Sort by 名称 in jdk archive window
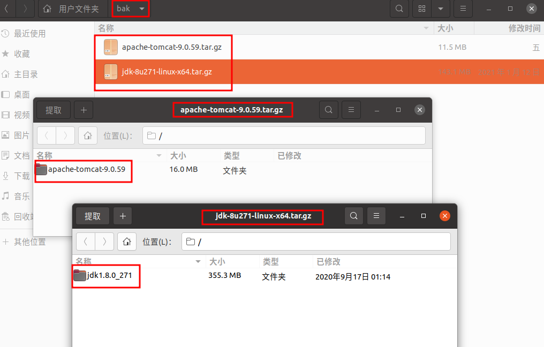 click(139, 261)
